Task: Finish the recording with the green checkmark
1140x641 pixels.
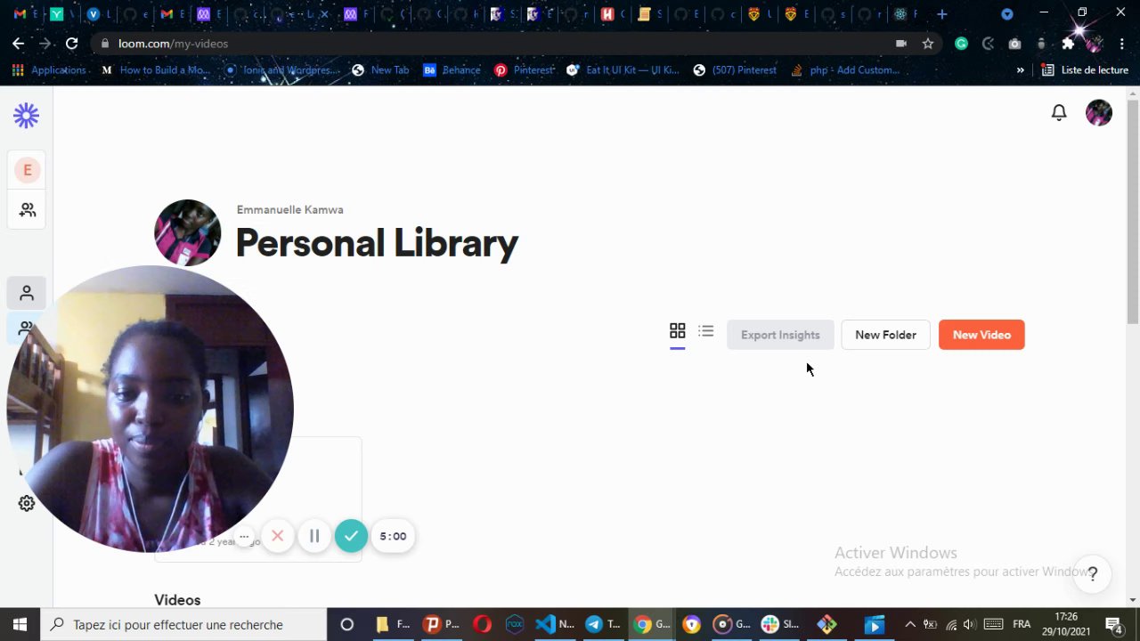Action: click(x=351, y=536)
